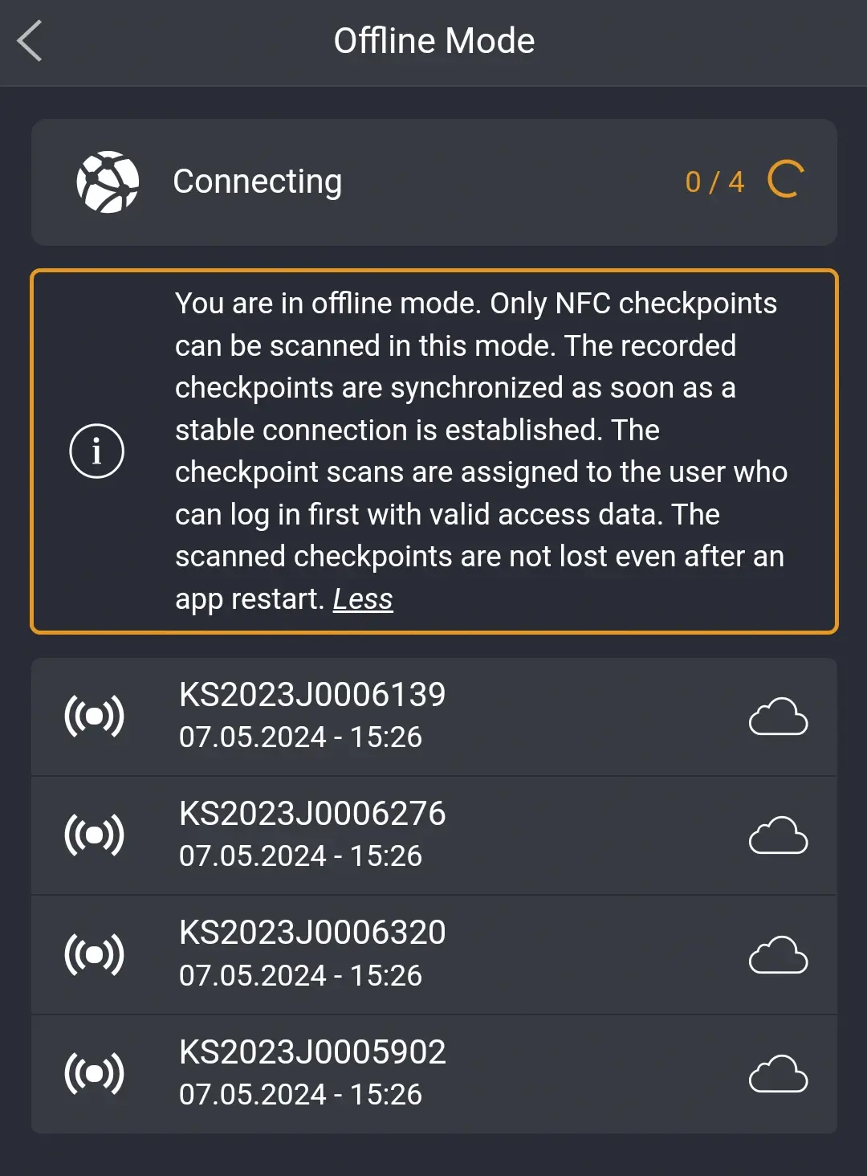Toggle the offline mode information banner
867x1176 pixels.
[433, 450]
